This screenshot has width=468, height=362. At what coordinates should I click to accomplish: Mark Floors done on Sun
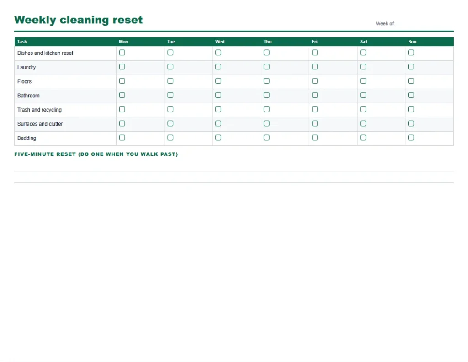tap(411, 81)
